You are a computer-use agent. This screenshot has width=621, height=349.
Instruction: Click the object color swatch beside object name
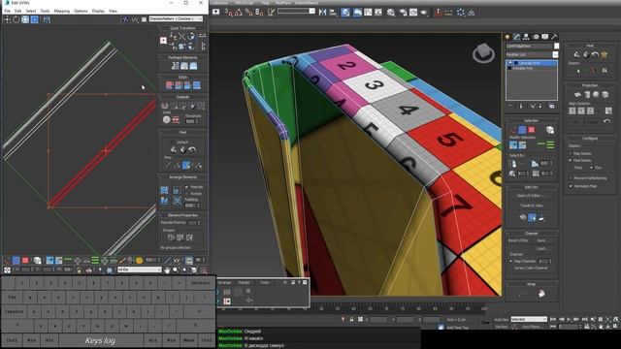click(x=556, y=46)
